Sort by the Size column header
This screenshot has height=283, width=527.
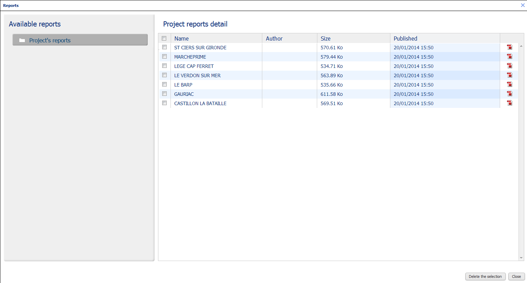click(x=353, y=38)
